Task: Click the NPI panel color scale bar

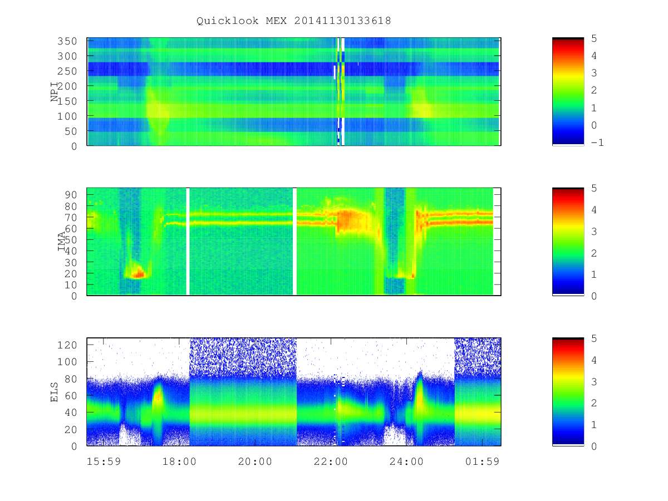Action: click(568, 92)
